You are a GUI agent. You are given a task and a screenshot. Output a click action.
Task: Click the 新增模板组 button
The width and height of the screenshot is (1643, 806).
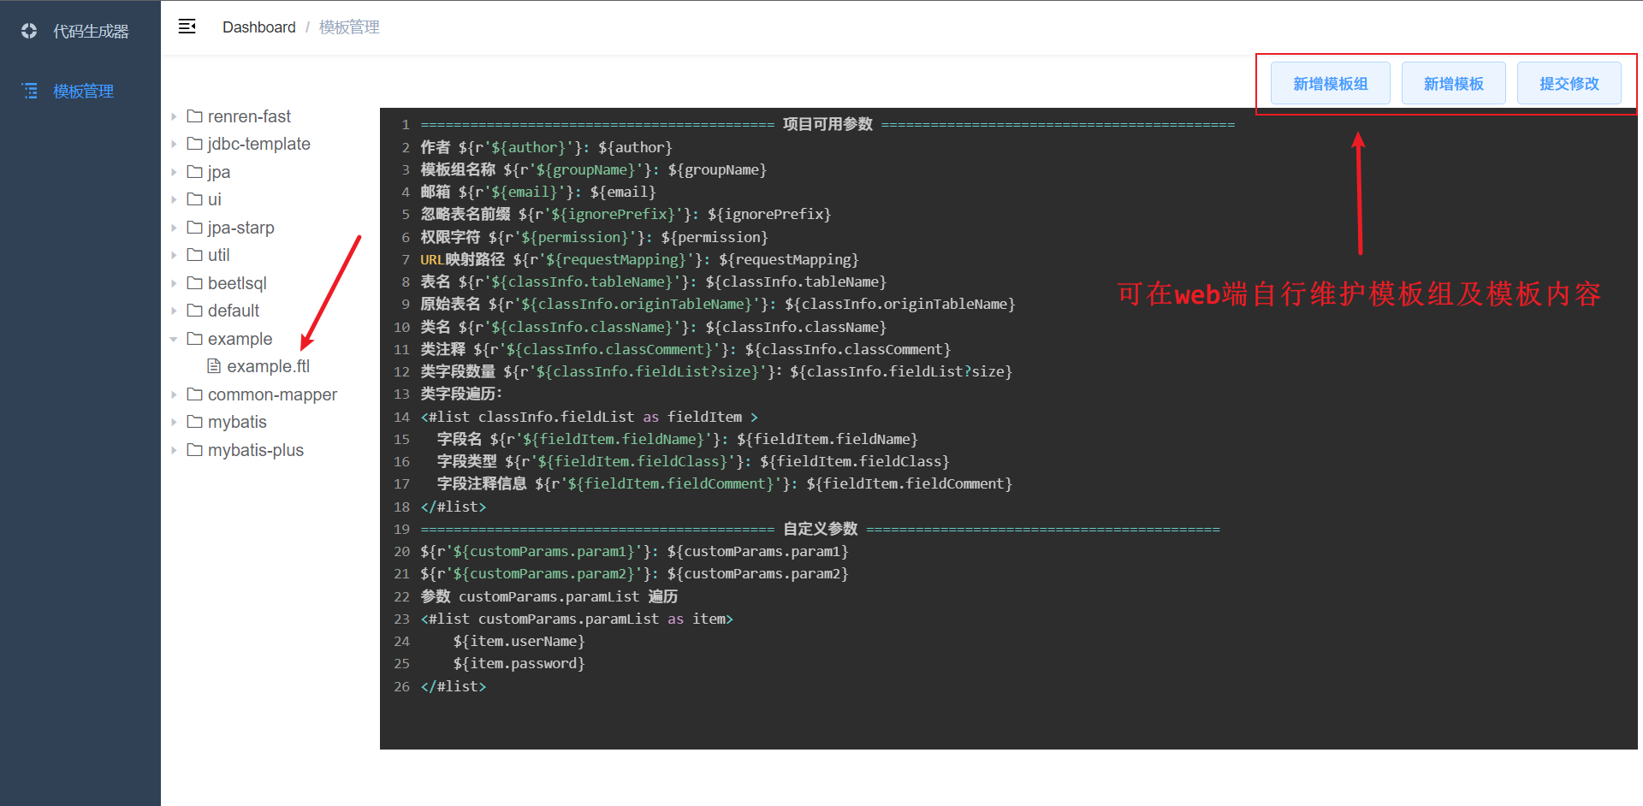1330,83
